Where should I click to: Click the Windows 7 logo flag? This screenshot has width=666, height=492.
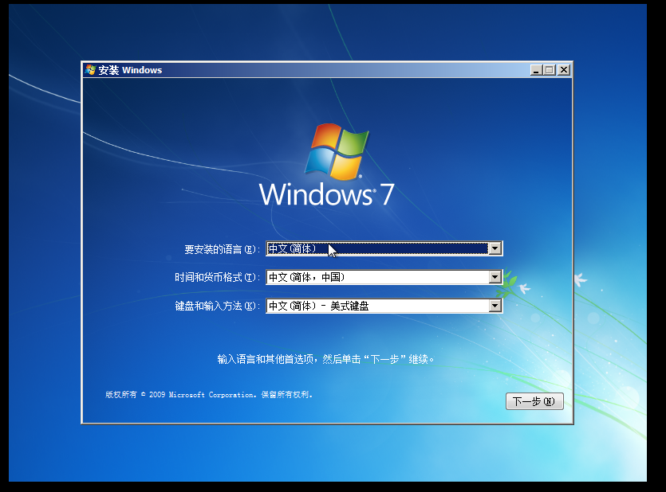337,151
